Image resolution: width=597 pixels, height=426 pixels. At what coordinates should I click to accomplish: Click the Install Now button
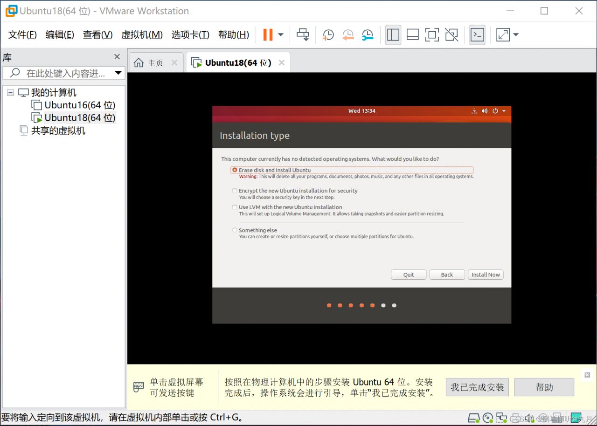(x=486, y=275)
